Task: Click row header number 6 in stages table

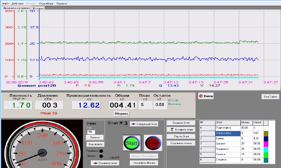Action: tap(207, 160)
